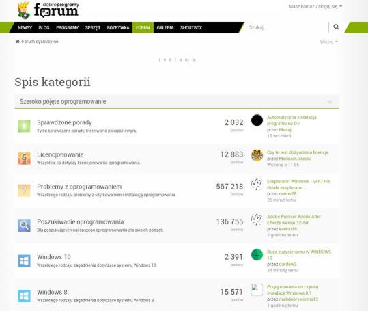
Task: Click the Poszukiwanie oprogramowania magnifier icon
Action: tap(24, 226)
